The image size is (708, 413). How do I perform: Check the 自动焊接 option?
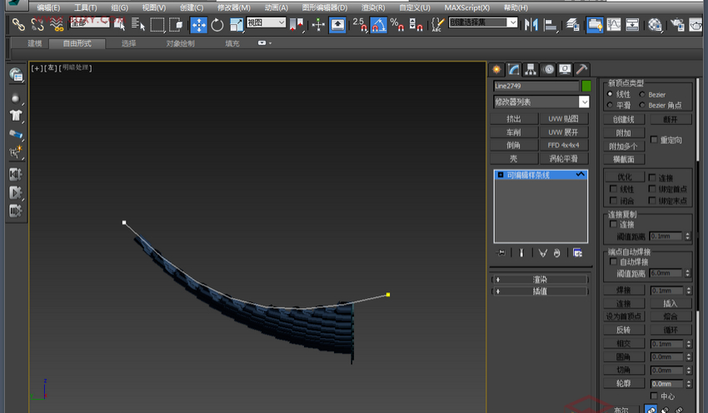pyautogui.click(x=614, y=261)
